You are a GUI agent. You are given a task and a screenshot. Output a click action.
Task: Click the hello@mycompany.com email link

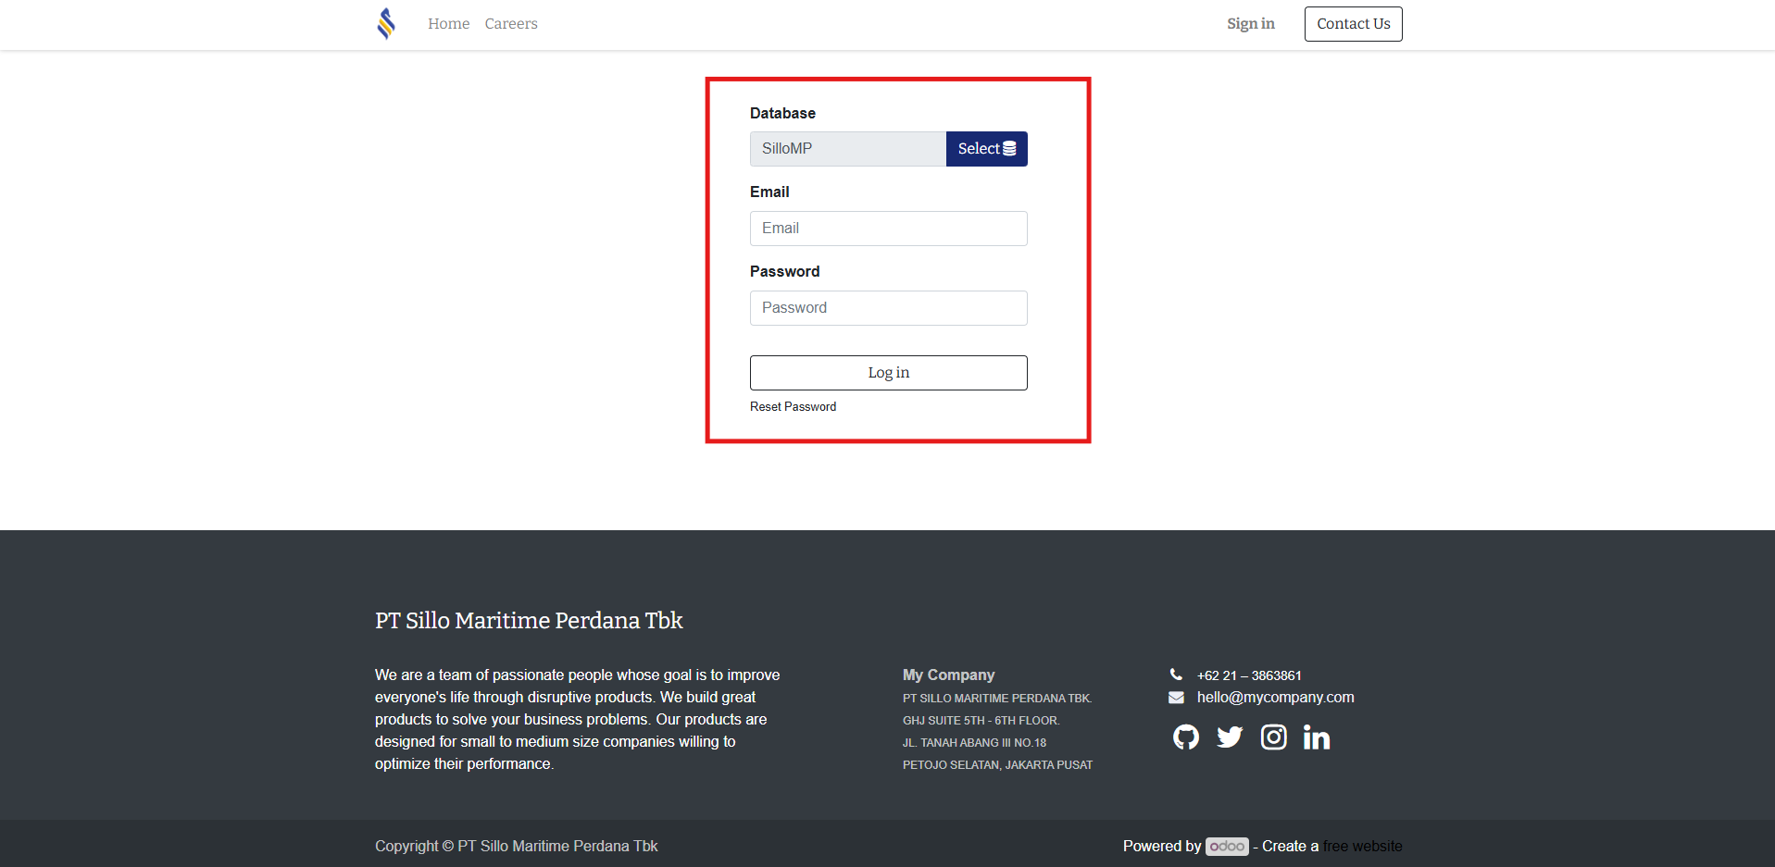pyautogui.click(x=1275, y=698)
